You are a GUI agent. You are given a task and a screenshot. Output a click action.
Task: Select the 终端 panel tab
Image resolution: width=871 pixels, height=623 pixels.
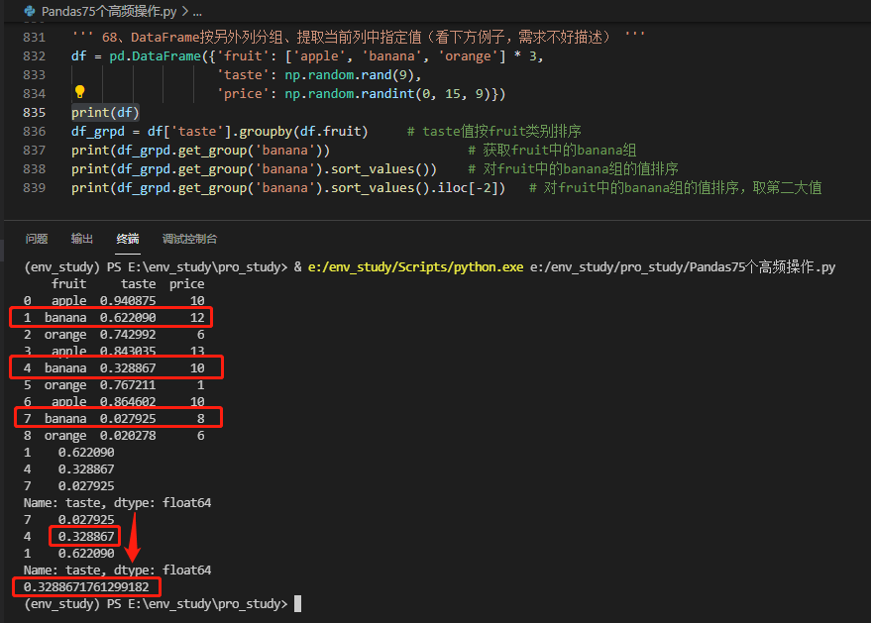pyautogui.click(x=128, y=239)
